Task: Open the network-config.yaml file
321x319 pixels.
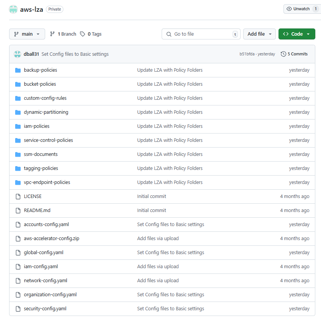Action: 46,281
